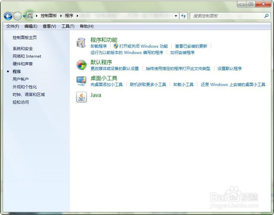Screen dimensions: 274x215
Task: Click the forward navigation arrow
Action: click(x=17, y=16)
